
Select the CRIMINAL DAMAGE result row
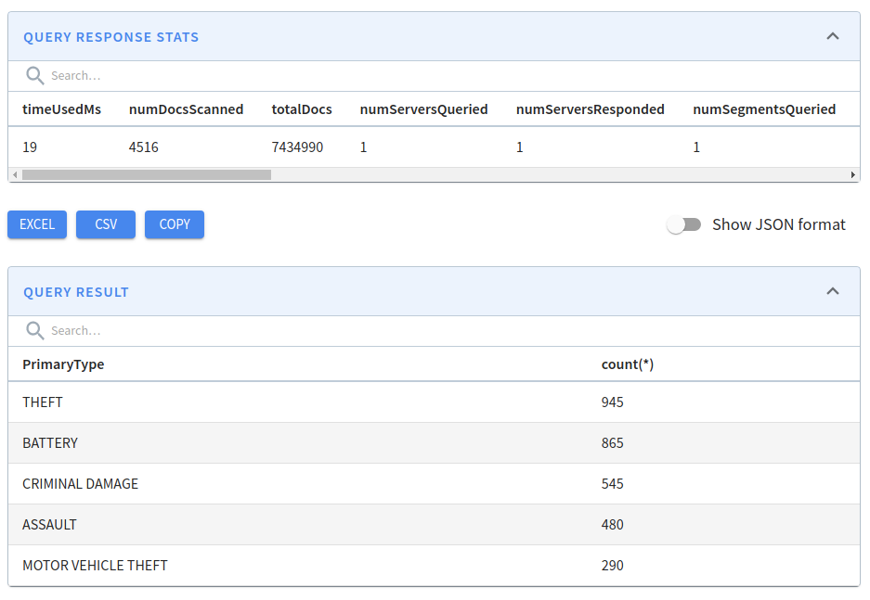pos(434,484)
